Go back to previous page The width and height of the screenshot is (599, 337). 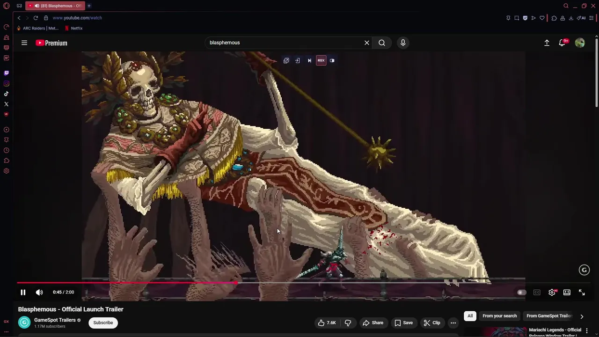pos(19,18)
